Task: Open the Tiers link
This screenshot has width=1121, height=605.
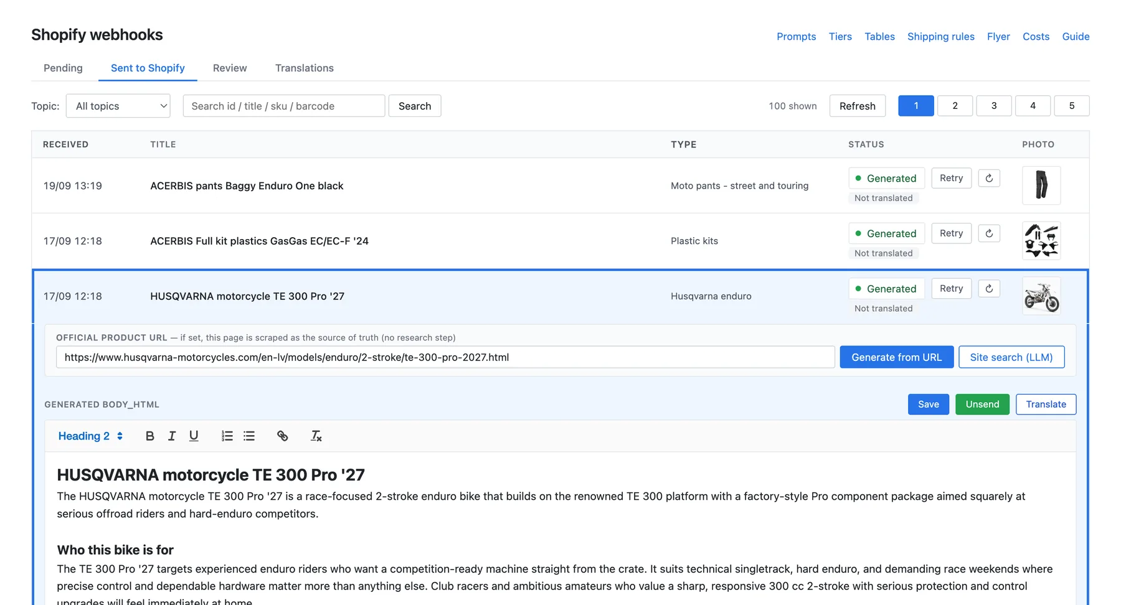Action: (x=840, y=37)
